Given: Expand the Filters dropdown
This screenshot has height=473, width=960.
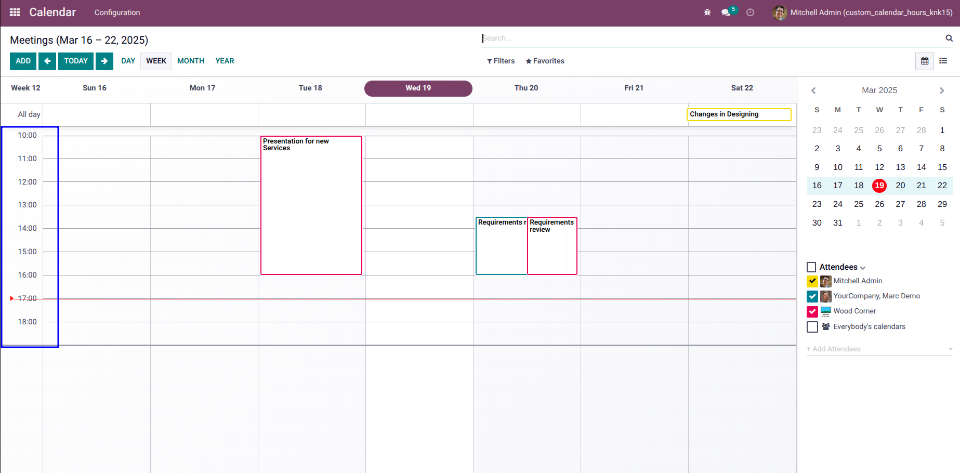Looking at the screenshot, I should tap(501, 61).
